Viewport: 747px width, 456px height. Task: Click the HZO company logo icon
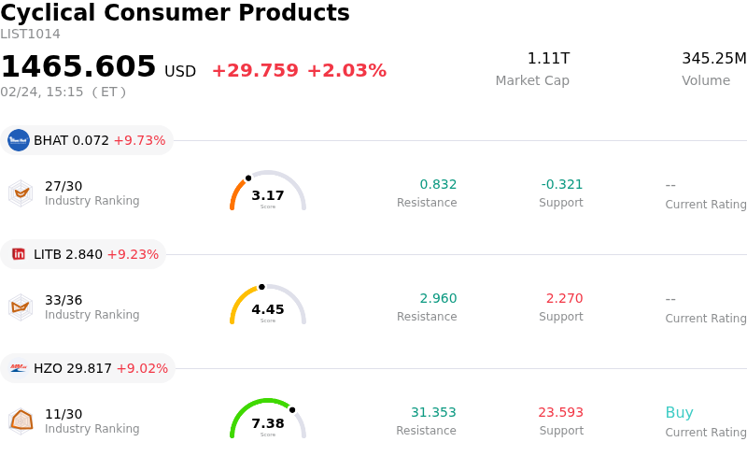click(x=19, y=368)
